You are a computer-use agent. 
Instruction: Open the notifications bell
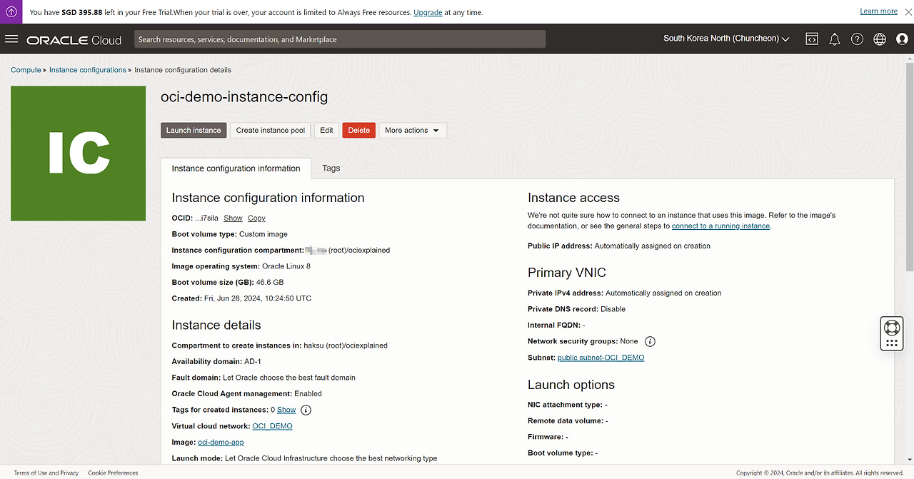click(834, 39)
